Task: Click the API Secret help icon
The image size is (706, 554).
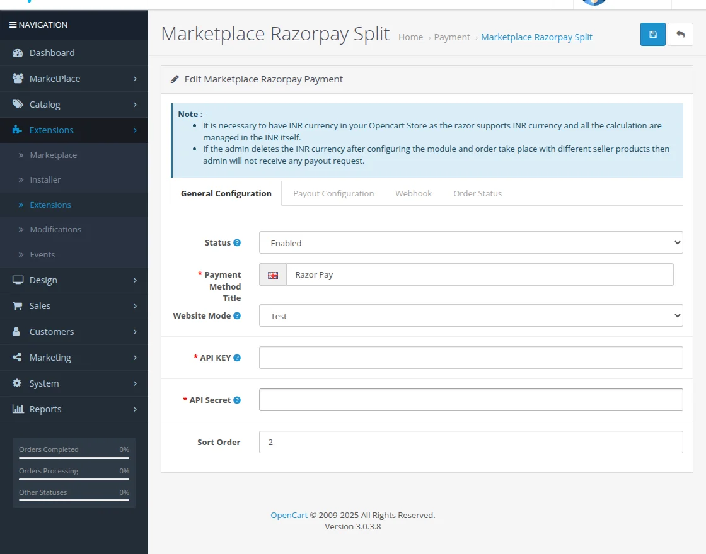Action: (237, 400)
